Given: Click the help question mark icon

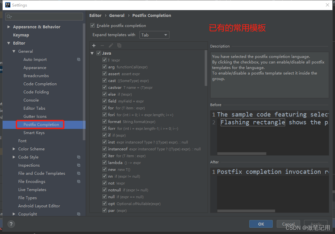Looking at the screenshot, I should pyautogui.click(x=11, y=224).
